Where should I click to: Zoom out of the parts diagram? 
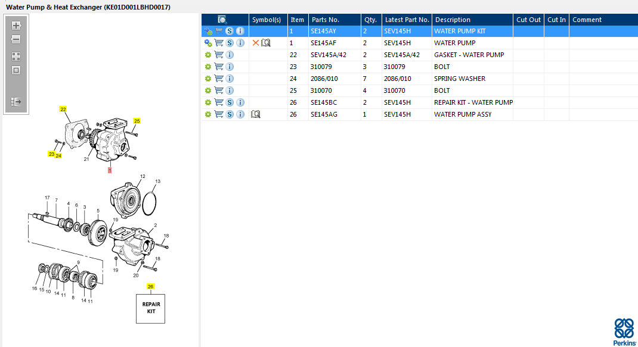coord(16,39)
